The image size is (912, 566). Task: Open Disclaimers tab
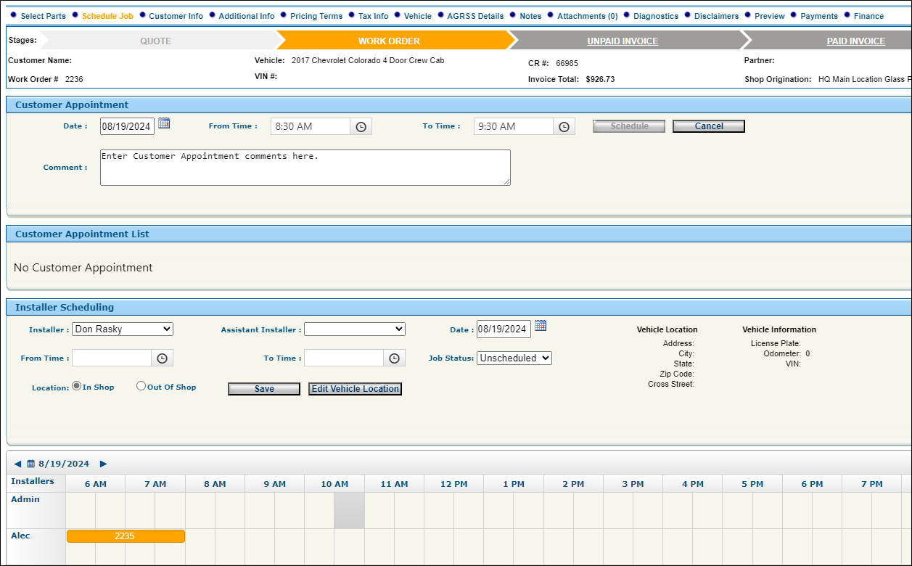[716, 16]
